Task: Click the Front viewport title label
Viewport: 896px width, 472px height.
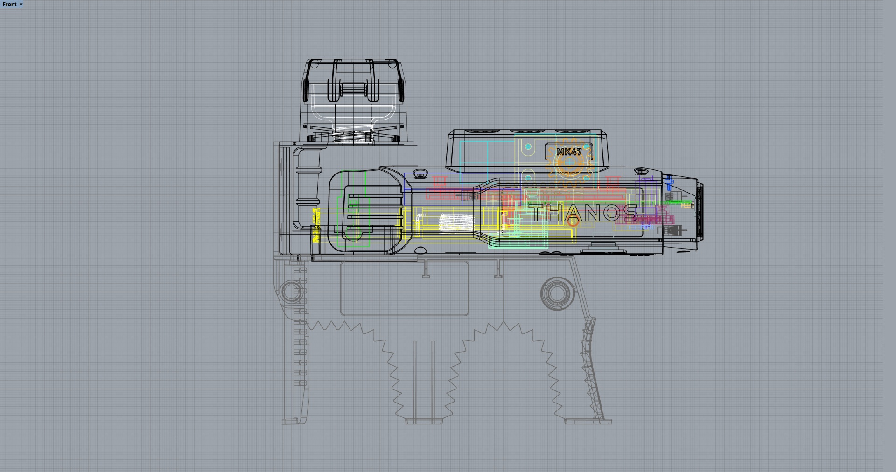Action: [9, 4]
